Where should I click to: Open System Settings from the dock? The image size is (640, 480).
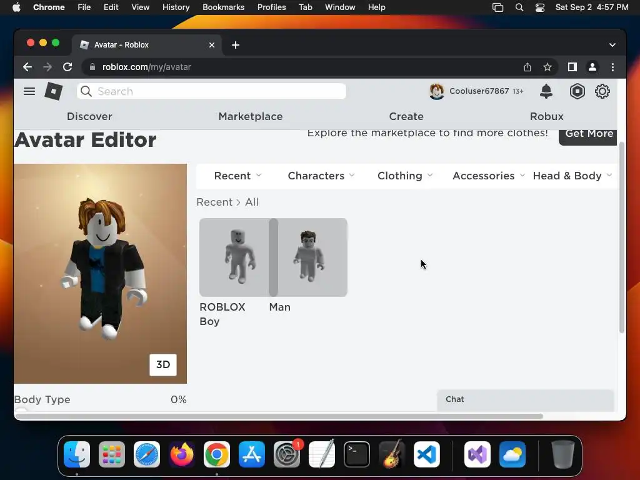pos(286,454)
